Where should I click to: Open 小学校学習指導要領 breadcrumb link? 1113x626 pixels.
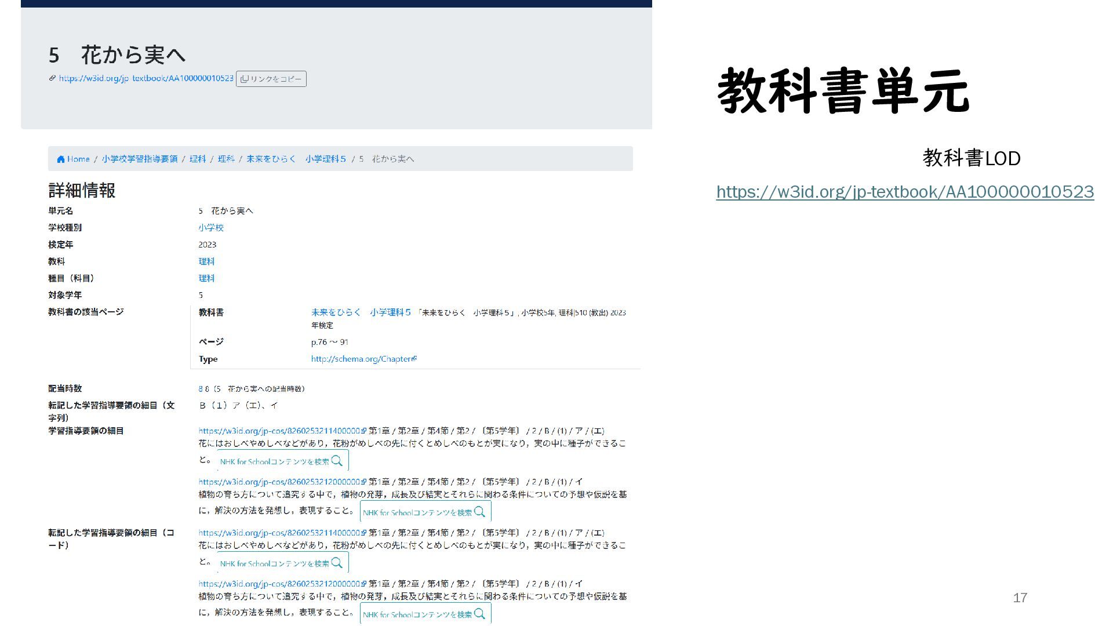140,159
